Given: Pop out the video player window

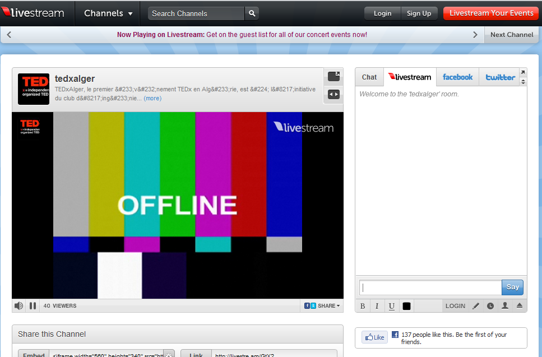Looking at the screenshot, I should [x=333, y=76].
